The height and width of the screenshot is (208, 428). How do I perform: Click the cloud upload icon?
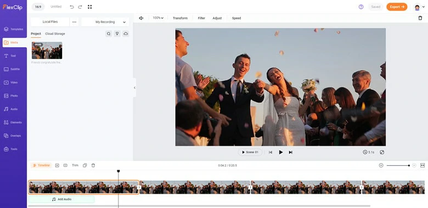tap(126, 34)
